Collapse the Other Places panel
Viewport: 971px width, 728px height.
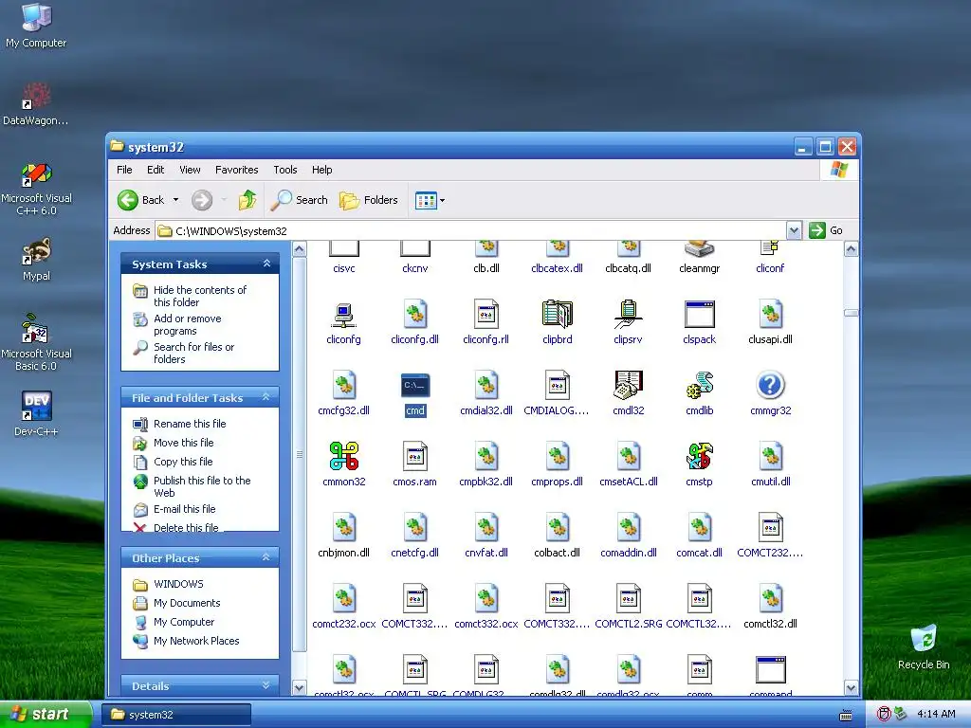pyautogui.click(x=266, y=557)
